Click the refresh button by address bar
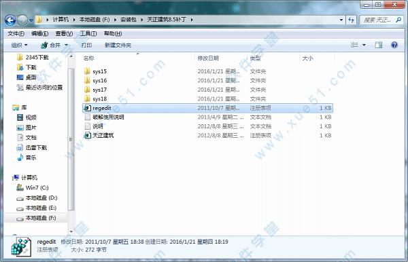408x262 pixels. point(351,20)
